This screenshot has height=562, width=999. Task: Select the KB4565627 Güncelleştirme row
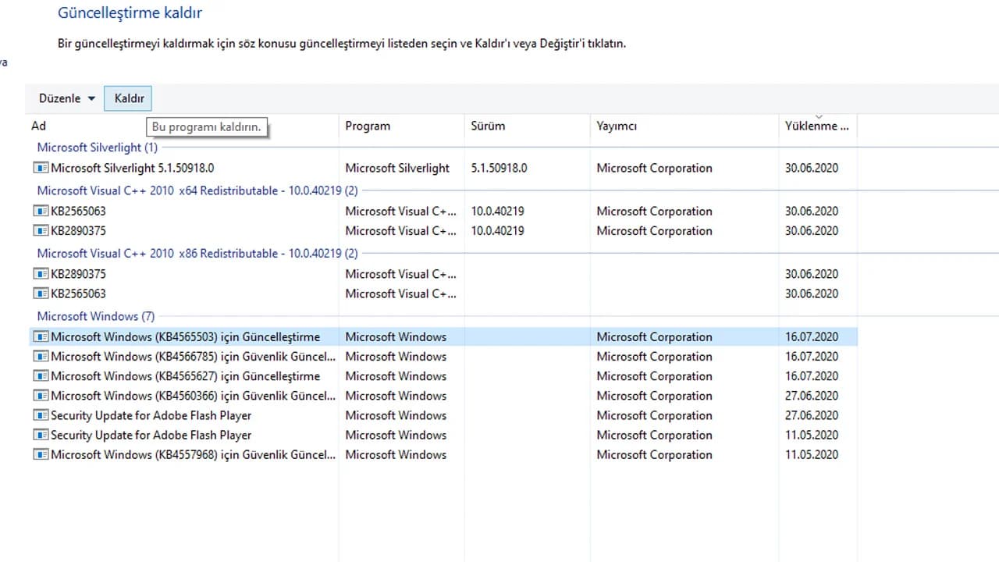pos(185,376)
